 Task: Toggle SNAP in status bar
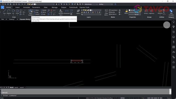pos(115,98)
